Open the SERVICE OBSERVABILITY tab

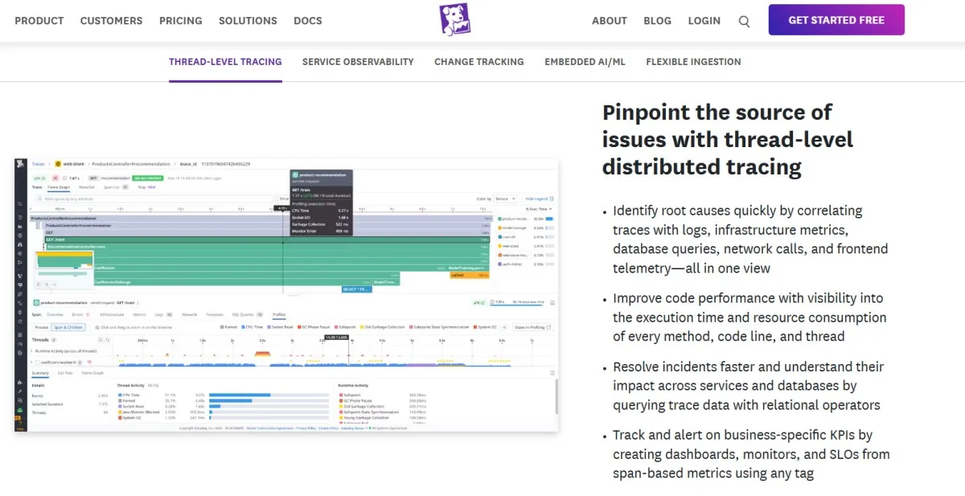pyautogui.click(x=357, y=62)
